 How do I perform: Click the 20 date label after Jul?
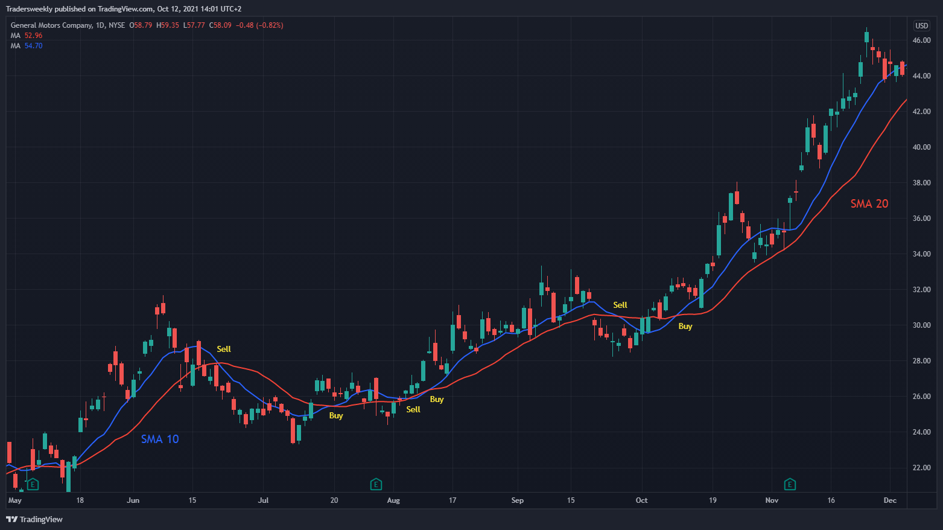click(x=334, y=500)
